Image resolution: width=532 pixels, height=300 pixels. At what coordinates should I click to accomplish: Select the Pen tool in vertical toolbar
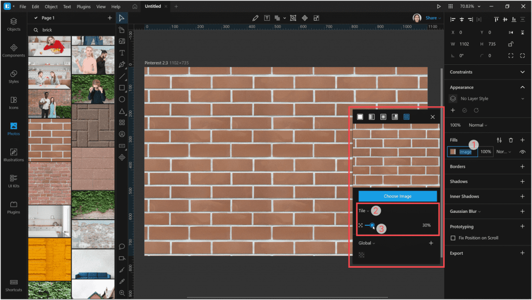[122, 64]
